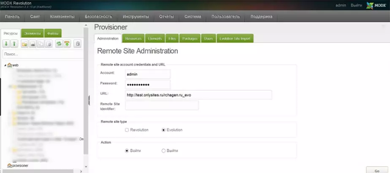390x173 pixels.
Task: Click the MODX Revolution title text
Action: pos(16,3)
